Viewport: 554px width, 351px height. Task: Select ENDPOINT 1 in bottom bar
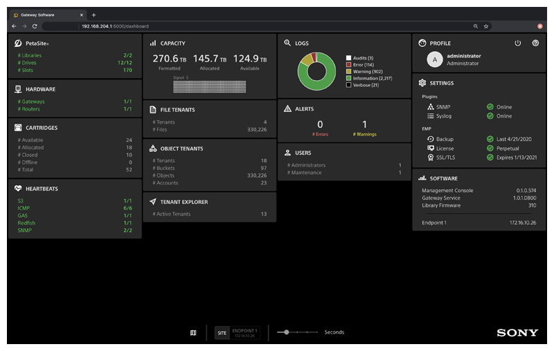coord(244,332)
